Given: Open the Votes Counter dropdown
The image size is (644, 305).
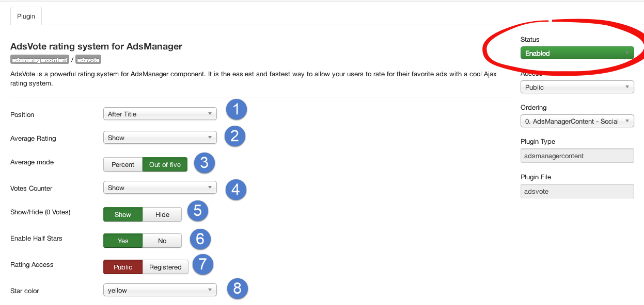Looking at the screenshot, I should coord(160,188).
